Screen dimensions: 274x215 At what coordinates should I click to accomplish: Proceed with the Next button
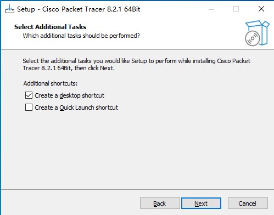click(201, 203)
